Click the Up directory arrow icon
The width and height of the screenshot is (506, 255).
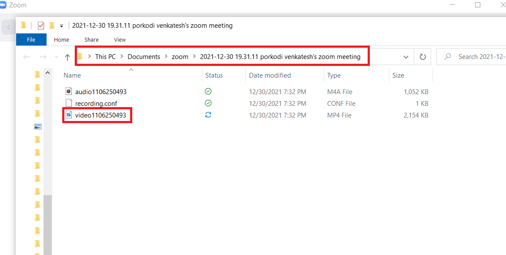(x=67, y=57)
